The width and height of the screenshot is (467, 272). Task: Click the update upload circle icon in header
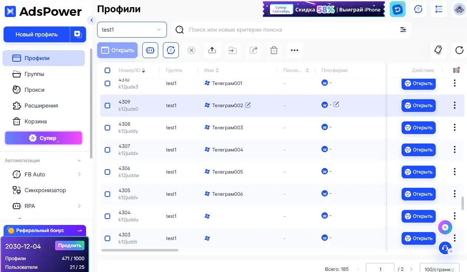419,9
